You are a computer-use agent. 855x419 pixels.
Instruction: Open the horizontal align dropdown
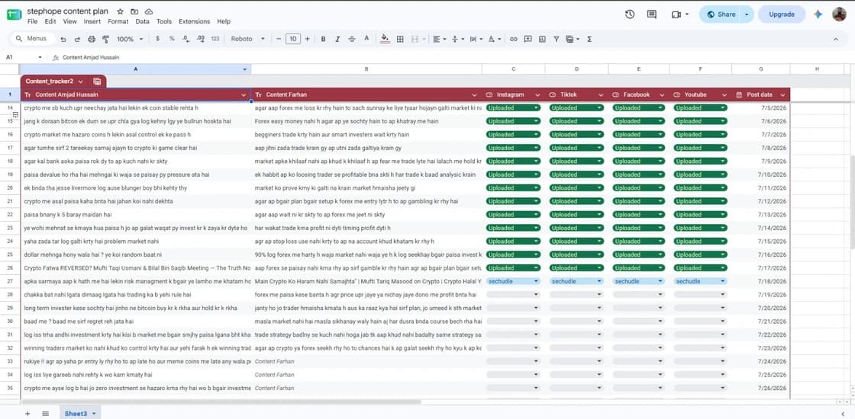tap(439, 39)
